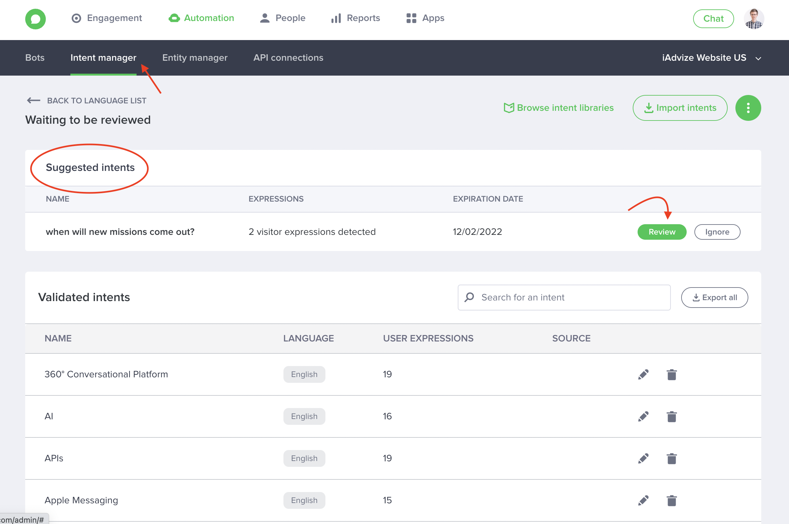Click the LANGUAGE column header
The height and width of the screenshot is (524, 789).
pos(309,338)
